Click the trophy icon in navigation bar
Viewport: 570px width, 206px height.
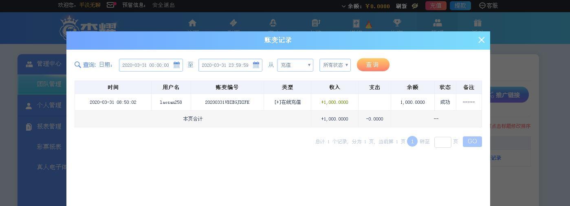click(x=397, y=23)
